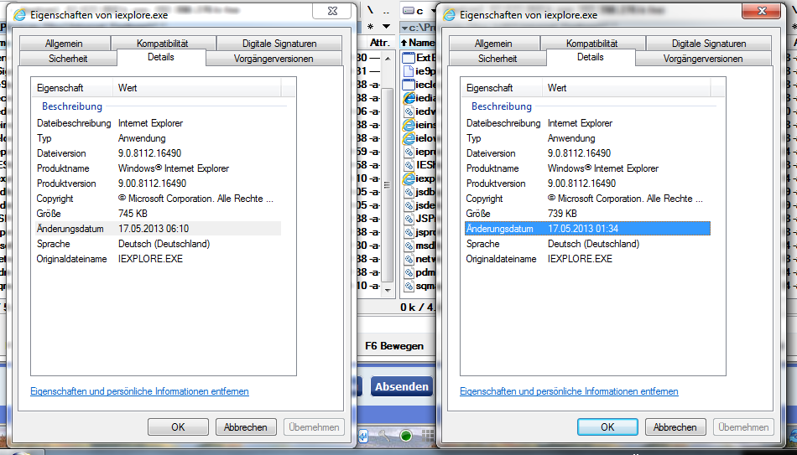The height and width of the screenshot is (455, 797).
Task: Click the Absenden button
Action: pos(402,386)
